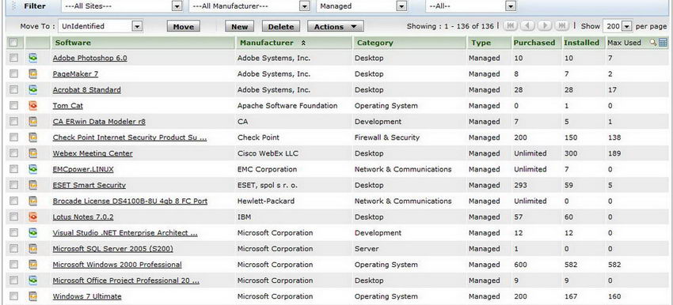Go to the first page
The height and width of the screenshot is (305, 673).
point(510,26)
